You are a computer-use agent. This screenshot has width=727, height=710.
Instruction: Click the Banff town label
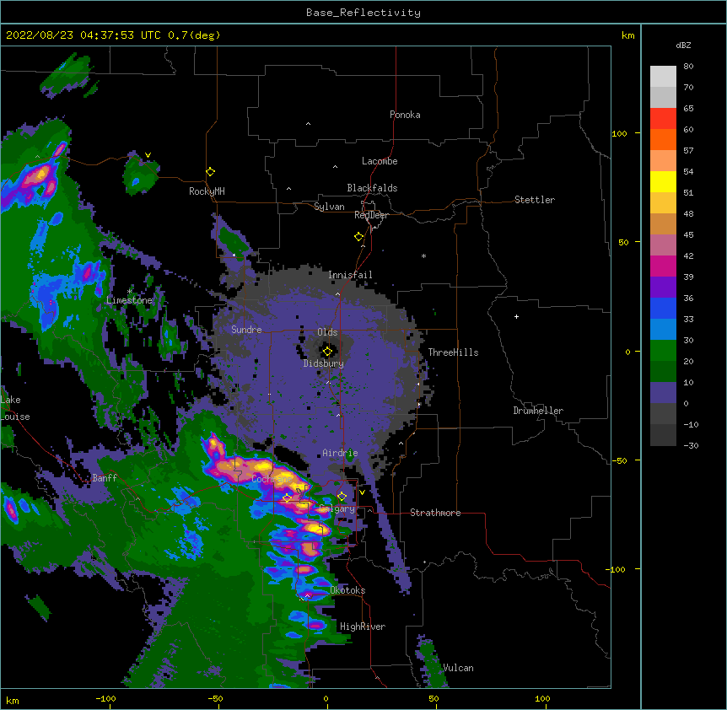105,478
